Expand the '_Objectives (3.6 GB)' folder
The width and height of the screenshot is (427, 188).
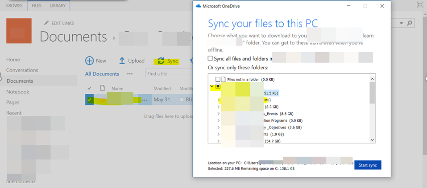pos(218,127)
